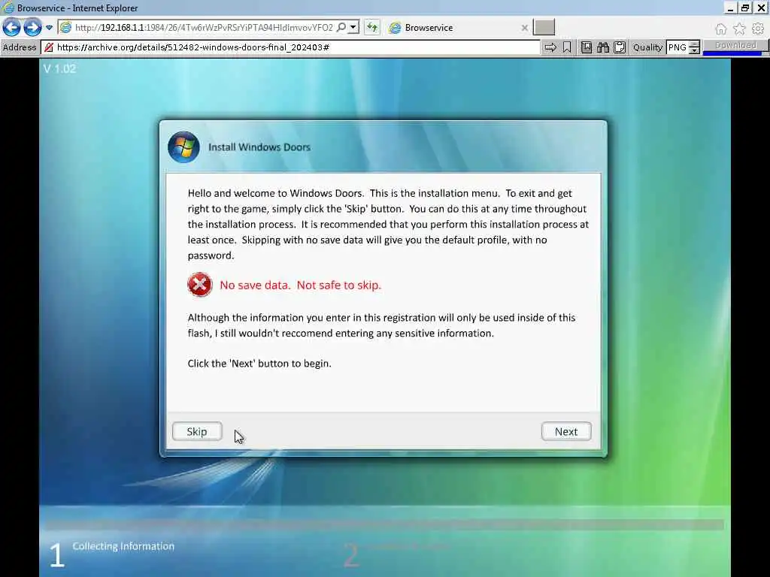Click the bookmark icon in the Browservice toolbar
Image resolution: width=770 pixels, height=577 pixels.
567,47
